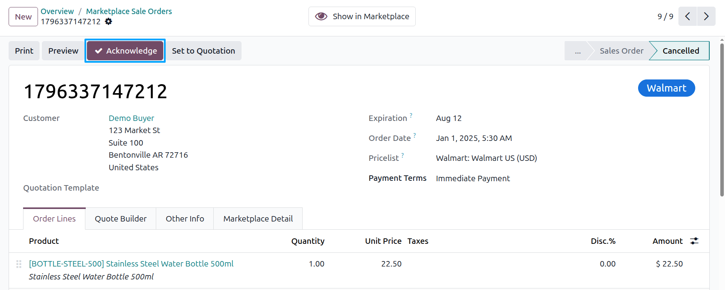Click the 9 / 9 pager counter
The width and height of the screenshot is (725, 290).
[665, 16]
